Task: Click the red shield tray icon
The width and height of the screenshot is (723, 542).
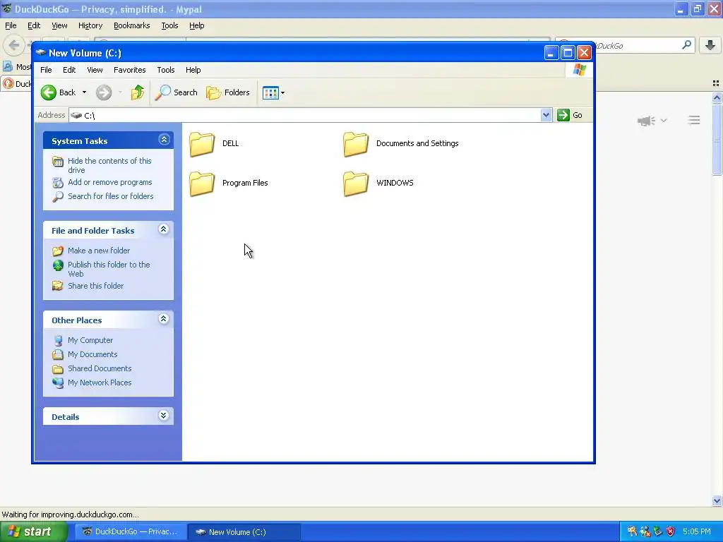Action: (x=671, y=531)
